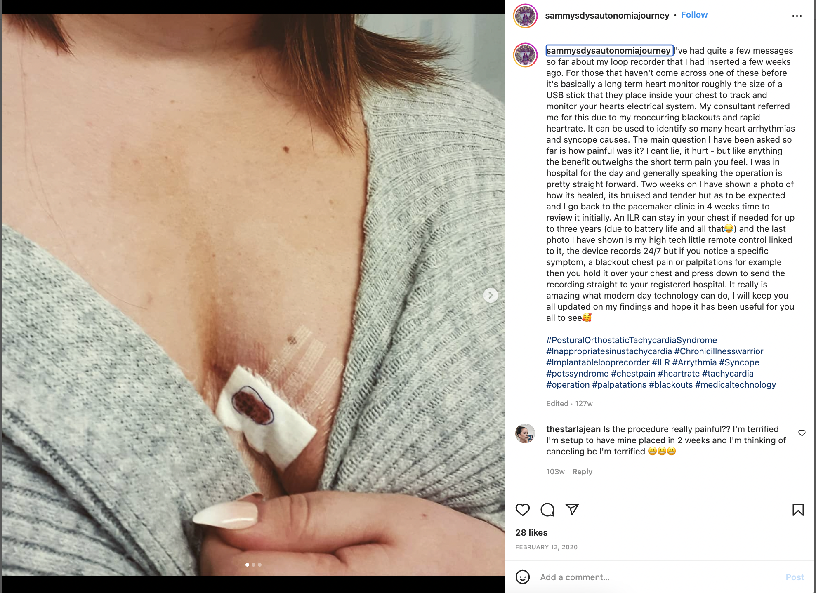
Task: Open the #ILR hashtag
Action: 660,362
